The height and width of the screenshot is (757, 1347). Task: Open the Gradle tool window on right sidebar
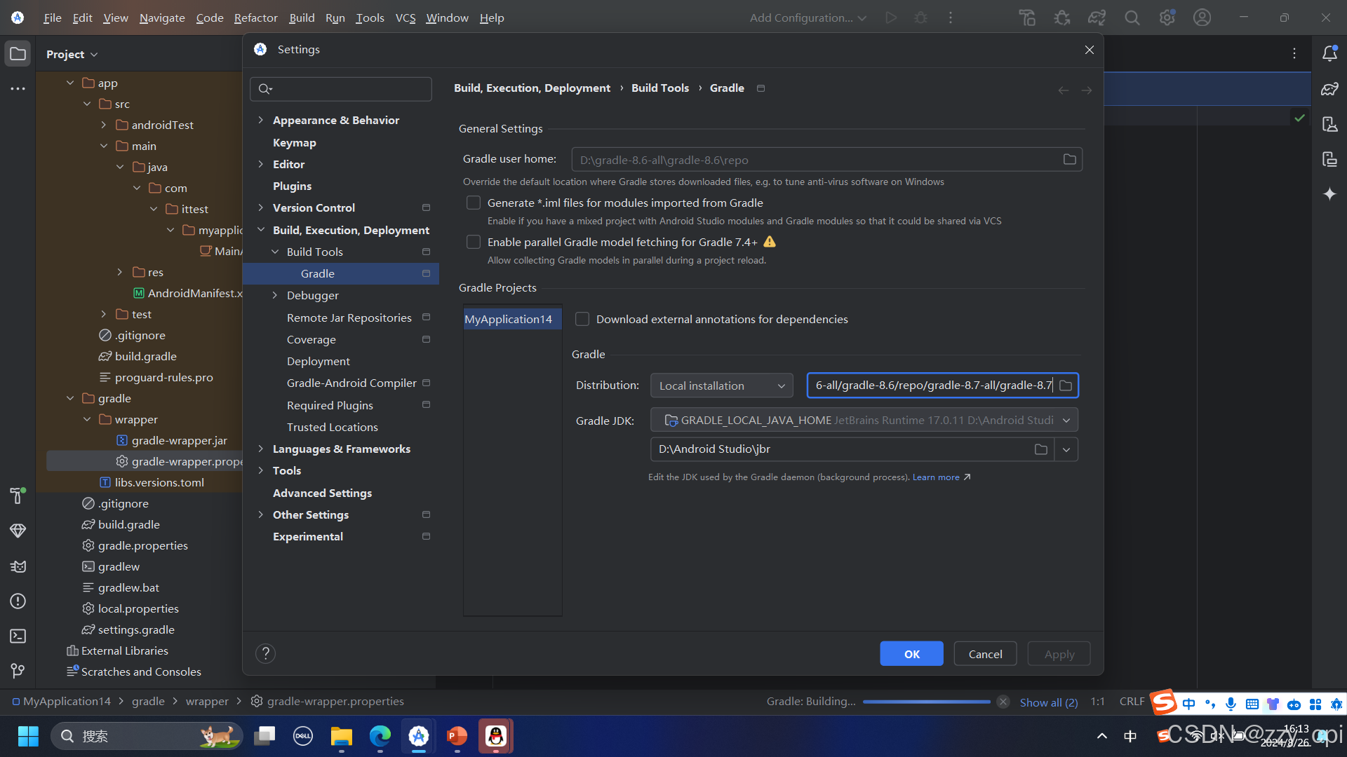[x=1330, y=89]
